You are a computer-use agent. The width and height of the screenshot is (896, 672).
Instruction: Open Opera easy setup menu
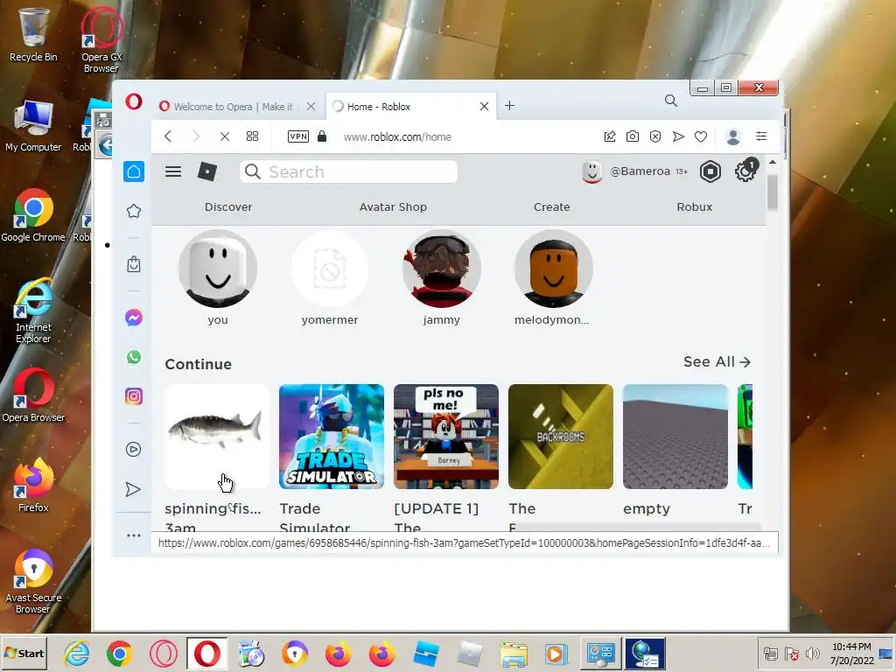pyautogui.click(x=761, y=136)
